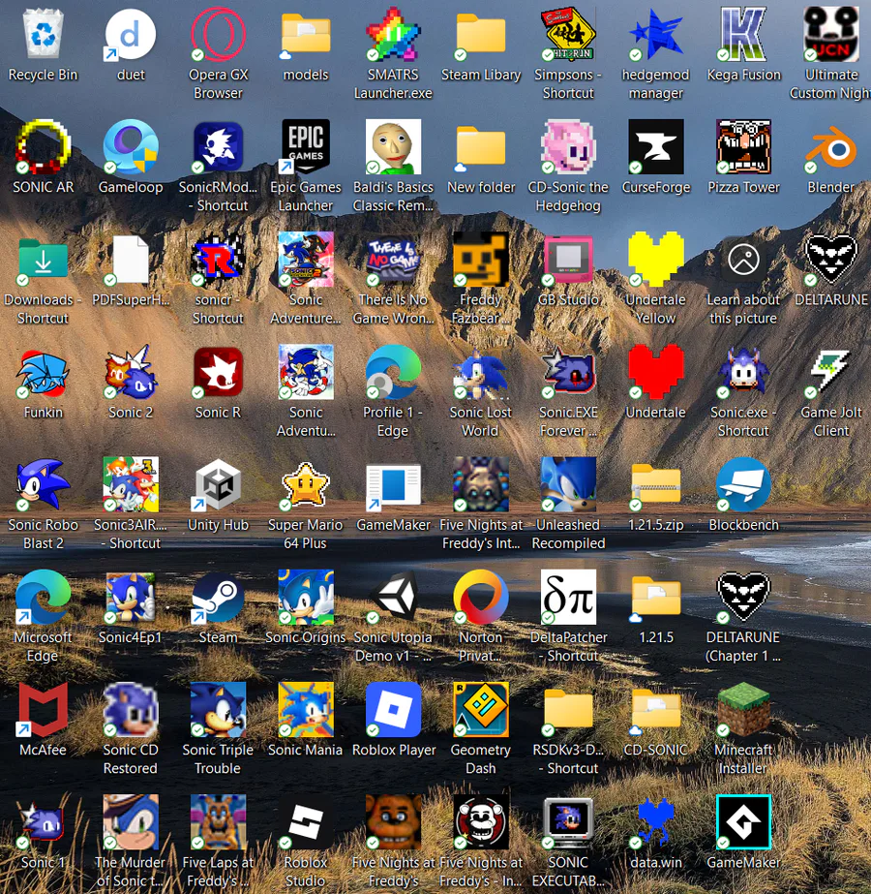Select Super Mario 64 Plus icon
871x894 pixels.
306,484
